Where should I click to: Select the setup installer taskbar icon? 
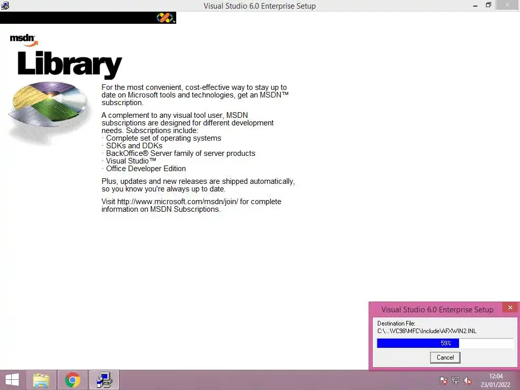[x=104, y=380]
